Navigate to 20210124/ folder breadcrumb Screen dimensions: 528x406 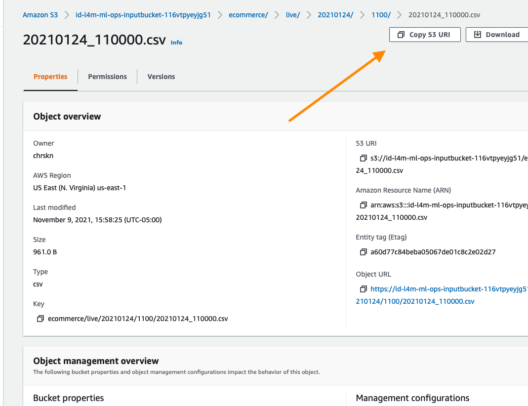point(335,15)
